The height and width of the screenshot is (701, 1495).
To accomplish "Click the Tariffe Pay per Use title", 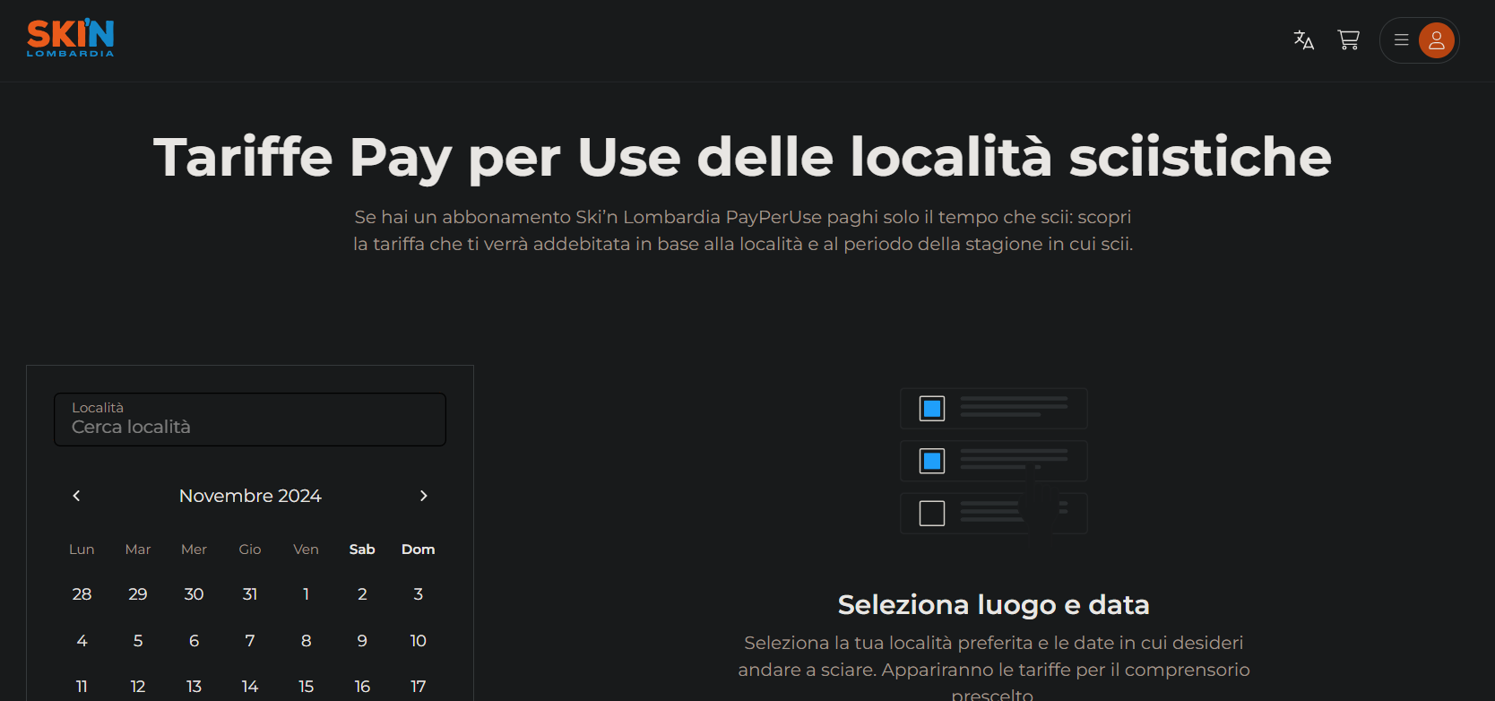I will click(742, 158).
